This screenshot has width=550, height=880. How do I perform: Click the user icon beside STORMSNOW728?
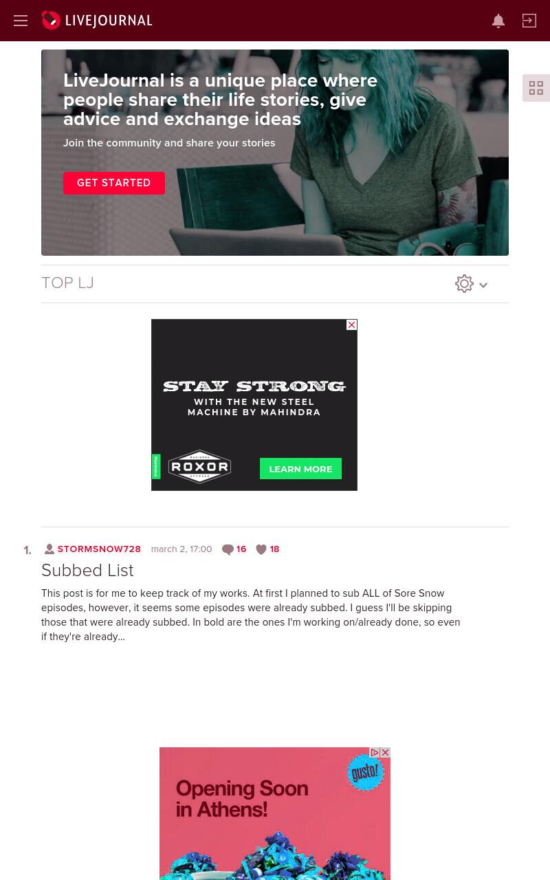[x=49, y=549]
